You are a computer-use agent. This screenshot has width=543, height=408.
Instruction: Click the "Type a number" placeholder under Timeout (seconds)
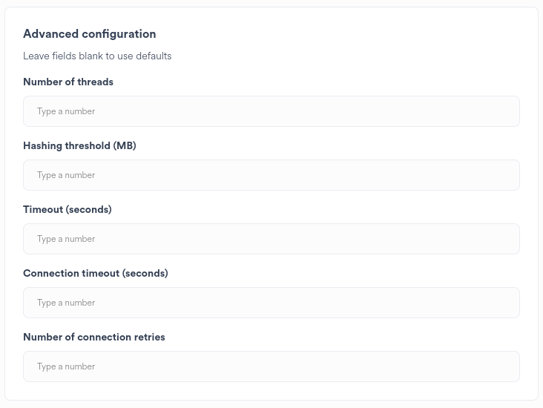[x=66, y=239]
